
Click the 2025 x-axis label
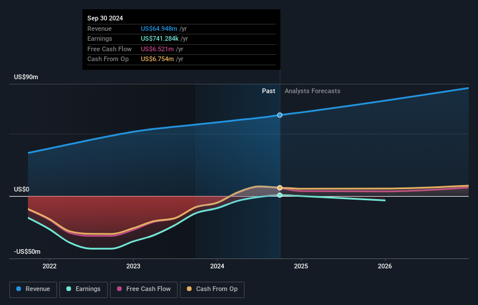click(301, 267)
